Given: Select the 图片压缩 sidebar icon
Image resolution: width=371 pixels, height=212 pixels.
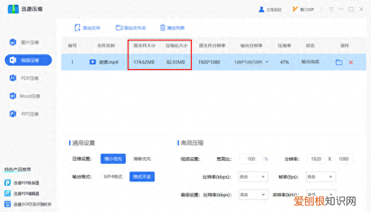Looking at the screenshot, I should pyautogui.click(x=13, y=42).
